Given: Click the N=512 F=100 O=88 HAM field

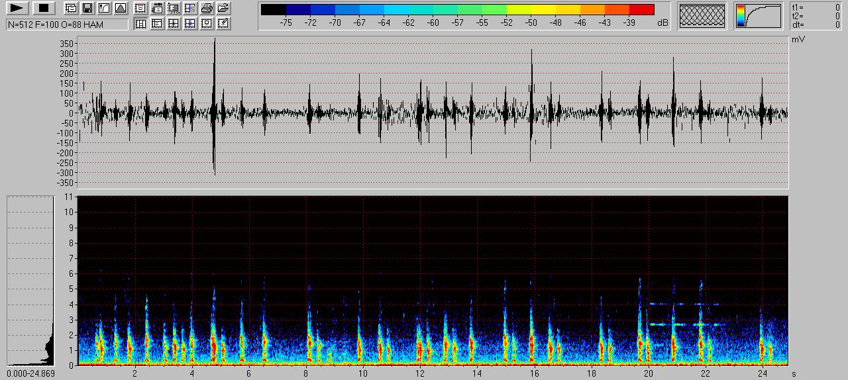Looking at the screenshot, I should click(67, 24).
